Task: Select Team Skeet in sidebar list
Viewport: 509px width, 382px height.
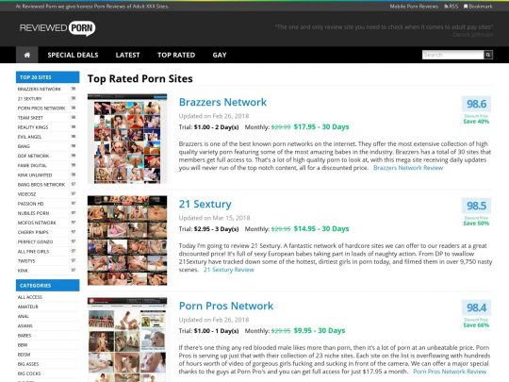Action: [30, 118]
